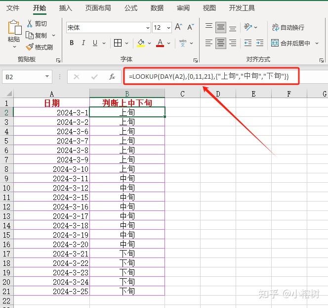Screen dimensions: 328x308
Task: Toggle align text left
Action: (209, 43)
